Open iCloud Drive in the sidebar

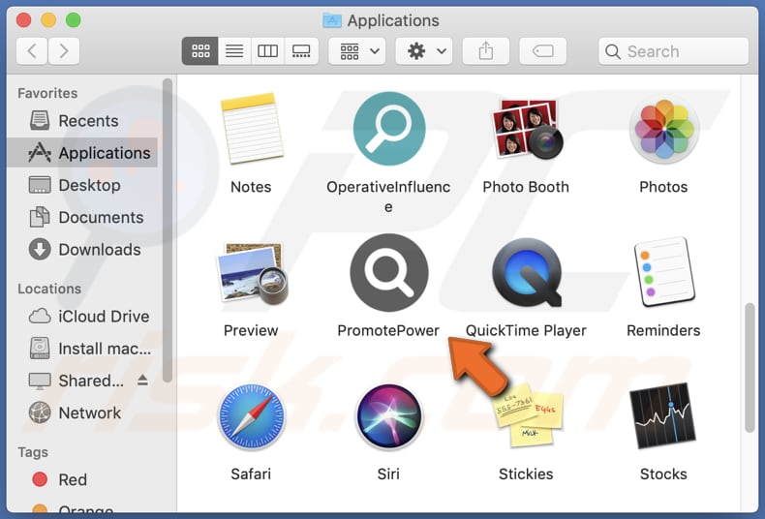pyautogui.click(x=82, y=317)
